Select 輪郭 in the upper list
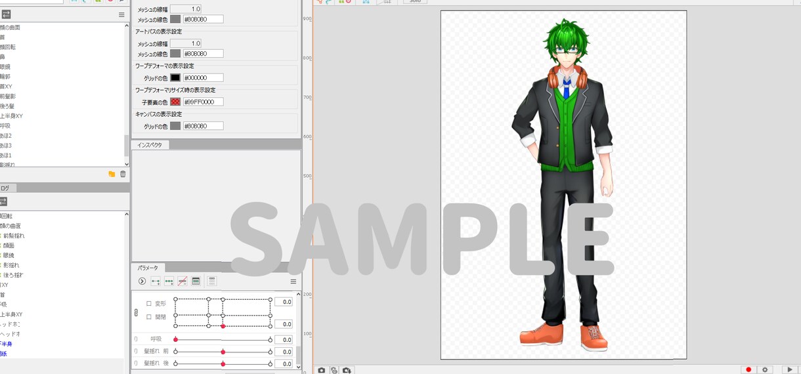The image size is (801, 374). (x=5, y=77)
